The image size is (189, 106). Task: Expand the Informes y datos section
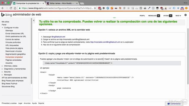click(x=2, y=66)
